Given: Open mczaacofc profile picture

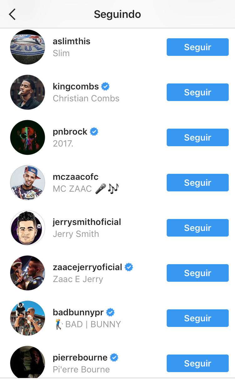Looking at the screenshot, I should tap(28, 183).
